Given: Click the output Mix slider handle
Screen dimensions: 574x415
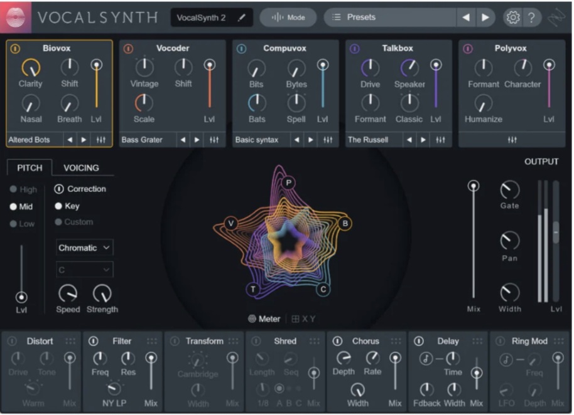Looking at the screenshot, I should 474,186.
